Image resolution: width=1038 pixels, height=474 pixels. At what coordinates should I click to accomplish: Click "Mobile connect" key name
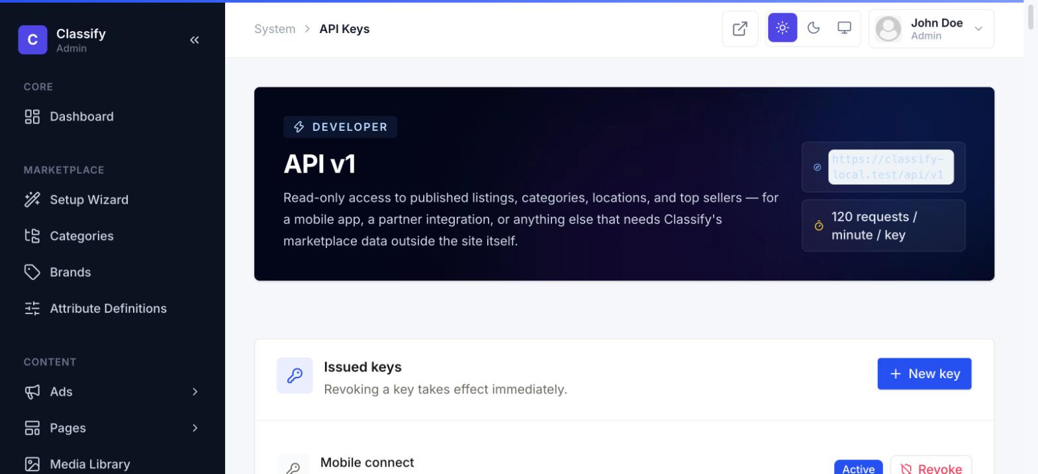(367, 463)
